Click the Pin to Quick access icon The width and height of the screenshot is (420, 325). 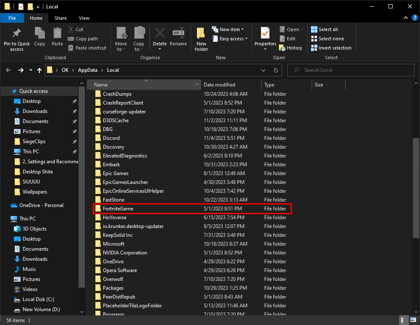(x=17, y=34)
